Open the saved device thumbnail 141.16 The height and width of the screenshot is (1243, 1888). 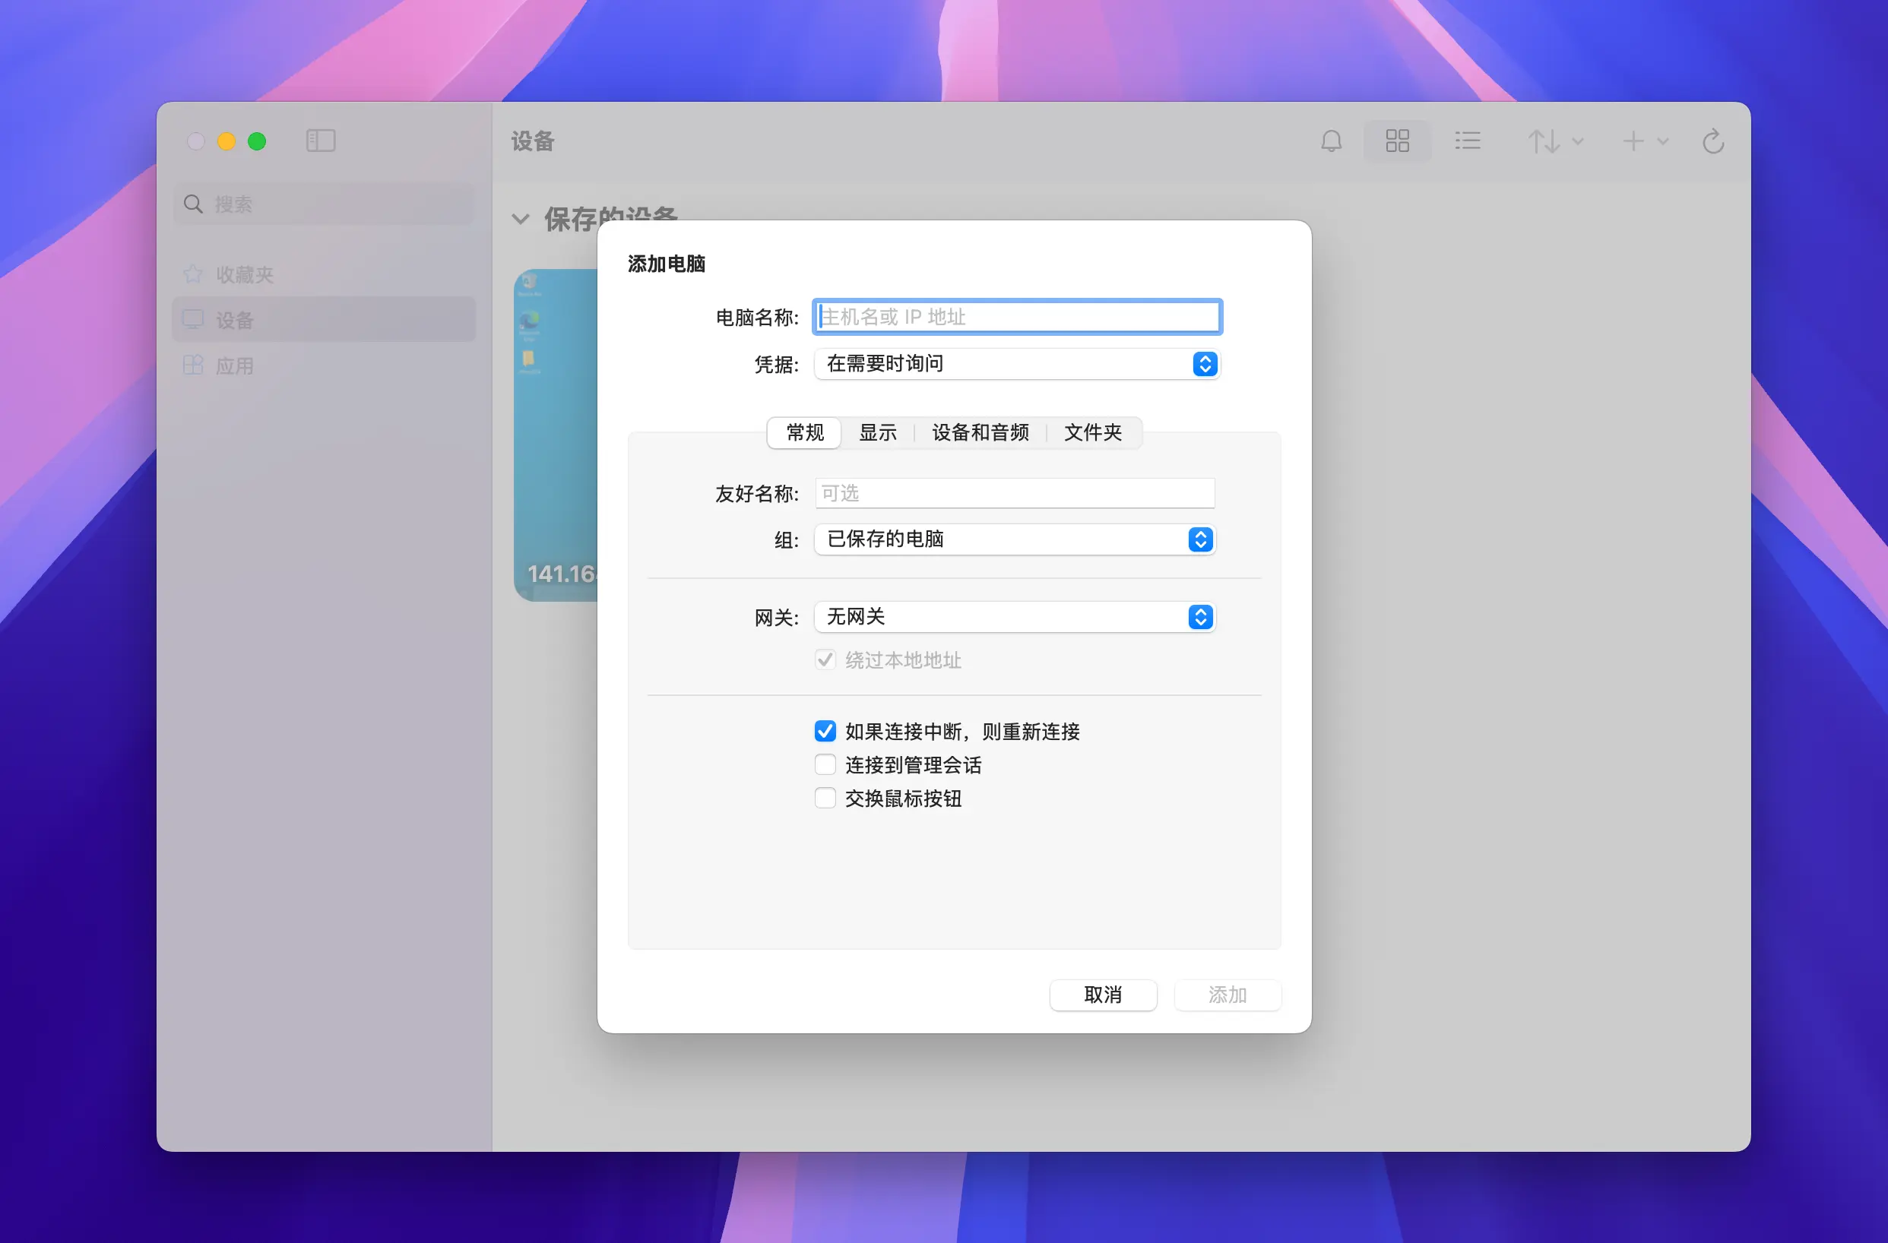tap(556, 435)
